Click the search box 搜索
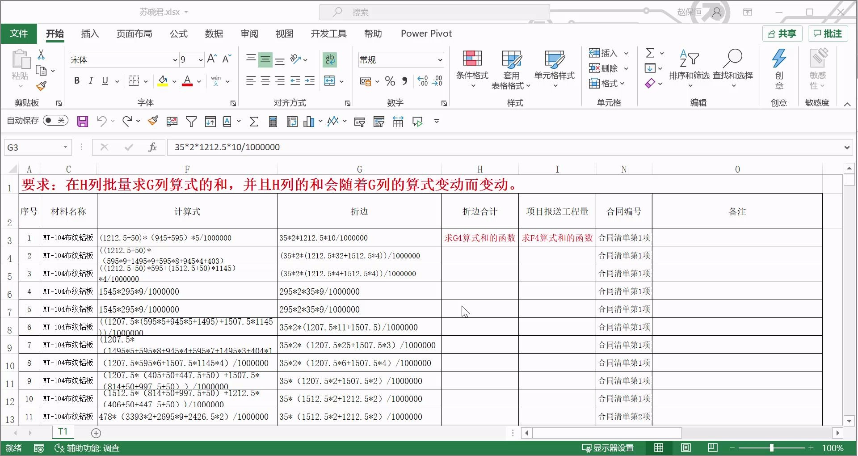The width and height of the screenshot is (858, 456). (x=434, y=12)
